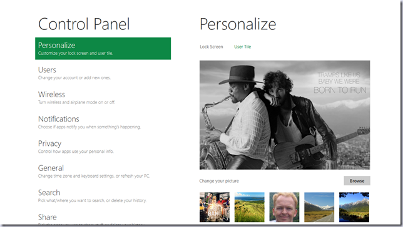
Task: Switch to the Lock Screen tab
Action: pyautogui.click(x=212, y=47)
